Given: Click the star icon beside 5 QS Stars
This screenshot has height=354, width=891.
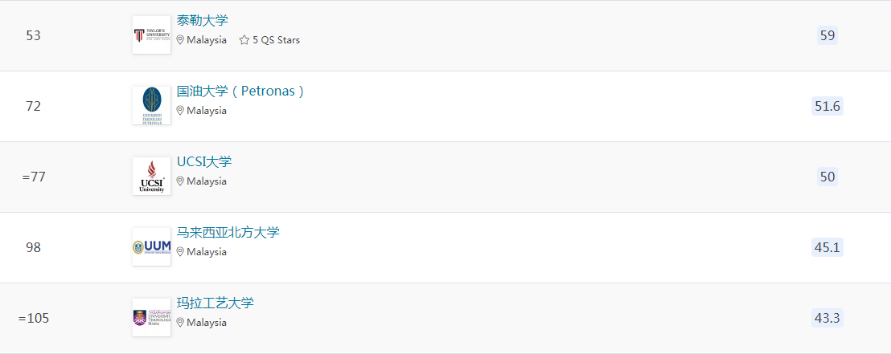Looking at the screenshot, I should coord(244,40).
